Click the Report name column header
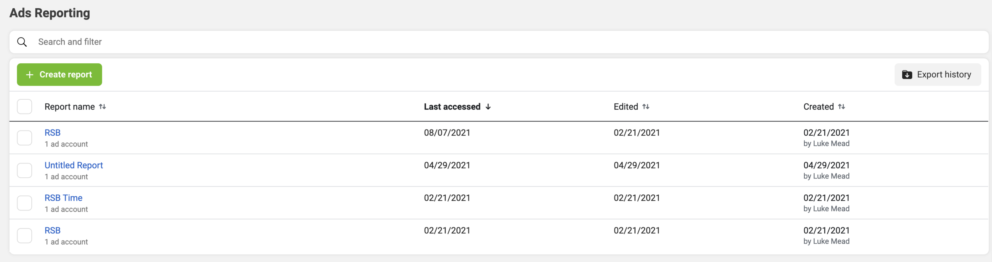This screenshot has width=992, height=262. click(69, 107)
